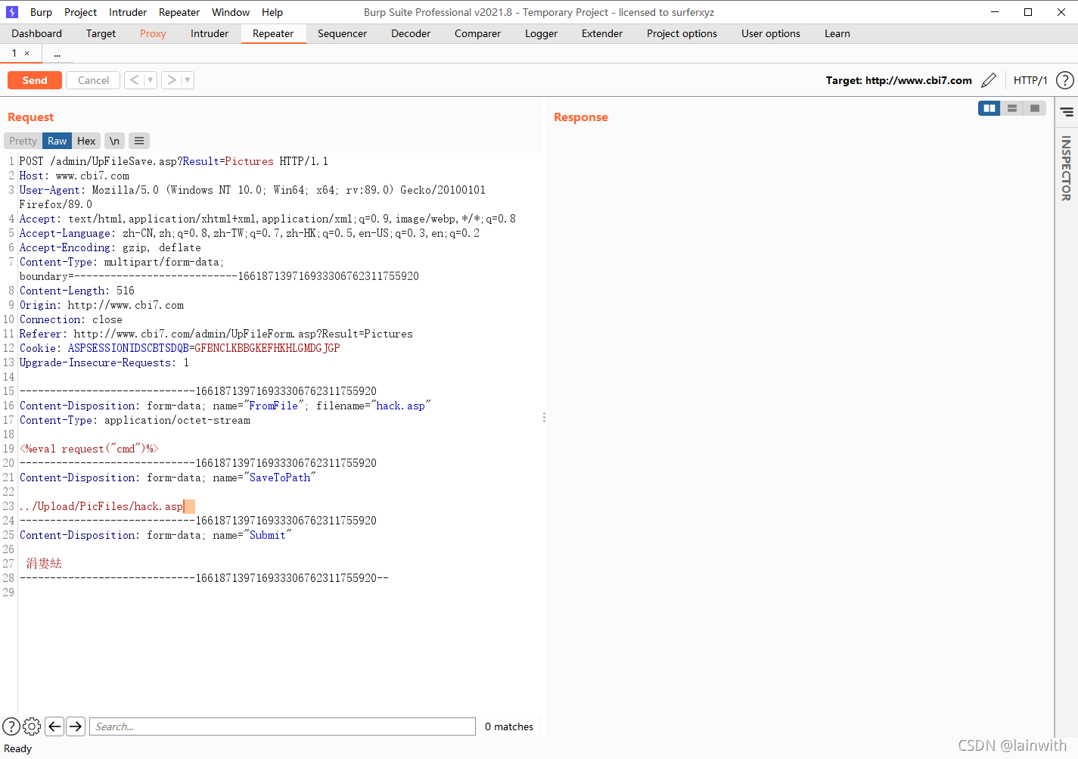
Task: Click the Request panel heading
Action: tap(31, 117)
